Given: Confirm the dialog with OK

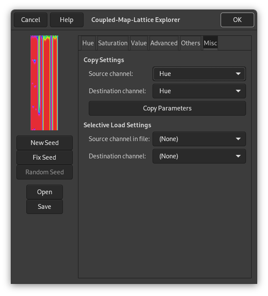Looking at the screenshot, I should (x=237, y=20).
